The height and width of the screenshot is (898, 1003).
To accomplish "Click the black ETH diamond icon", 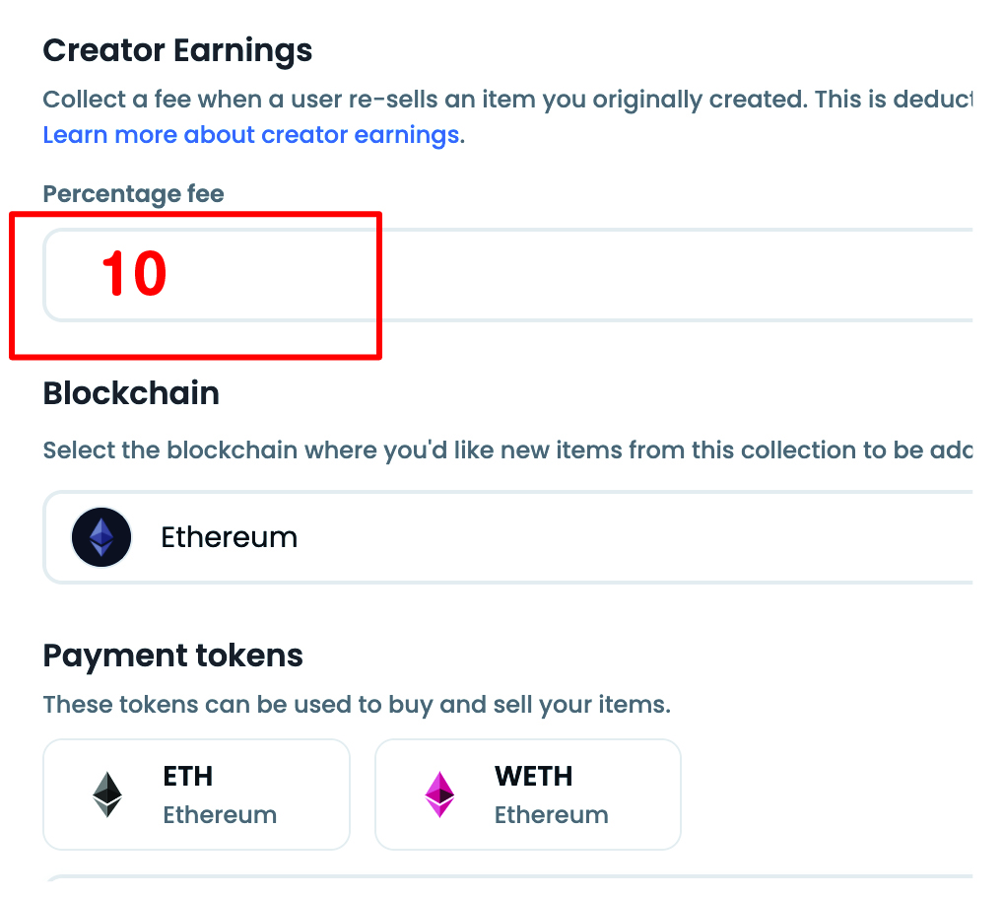I will [x=107, y=794].
